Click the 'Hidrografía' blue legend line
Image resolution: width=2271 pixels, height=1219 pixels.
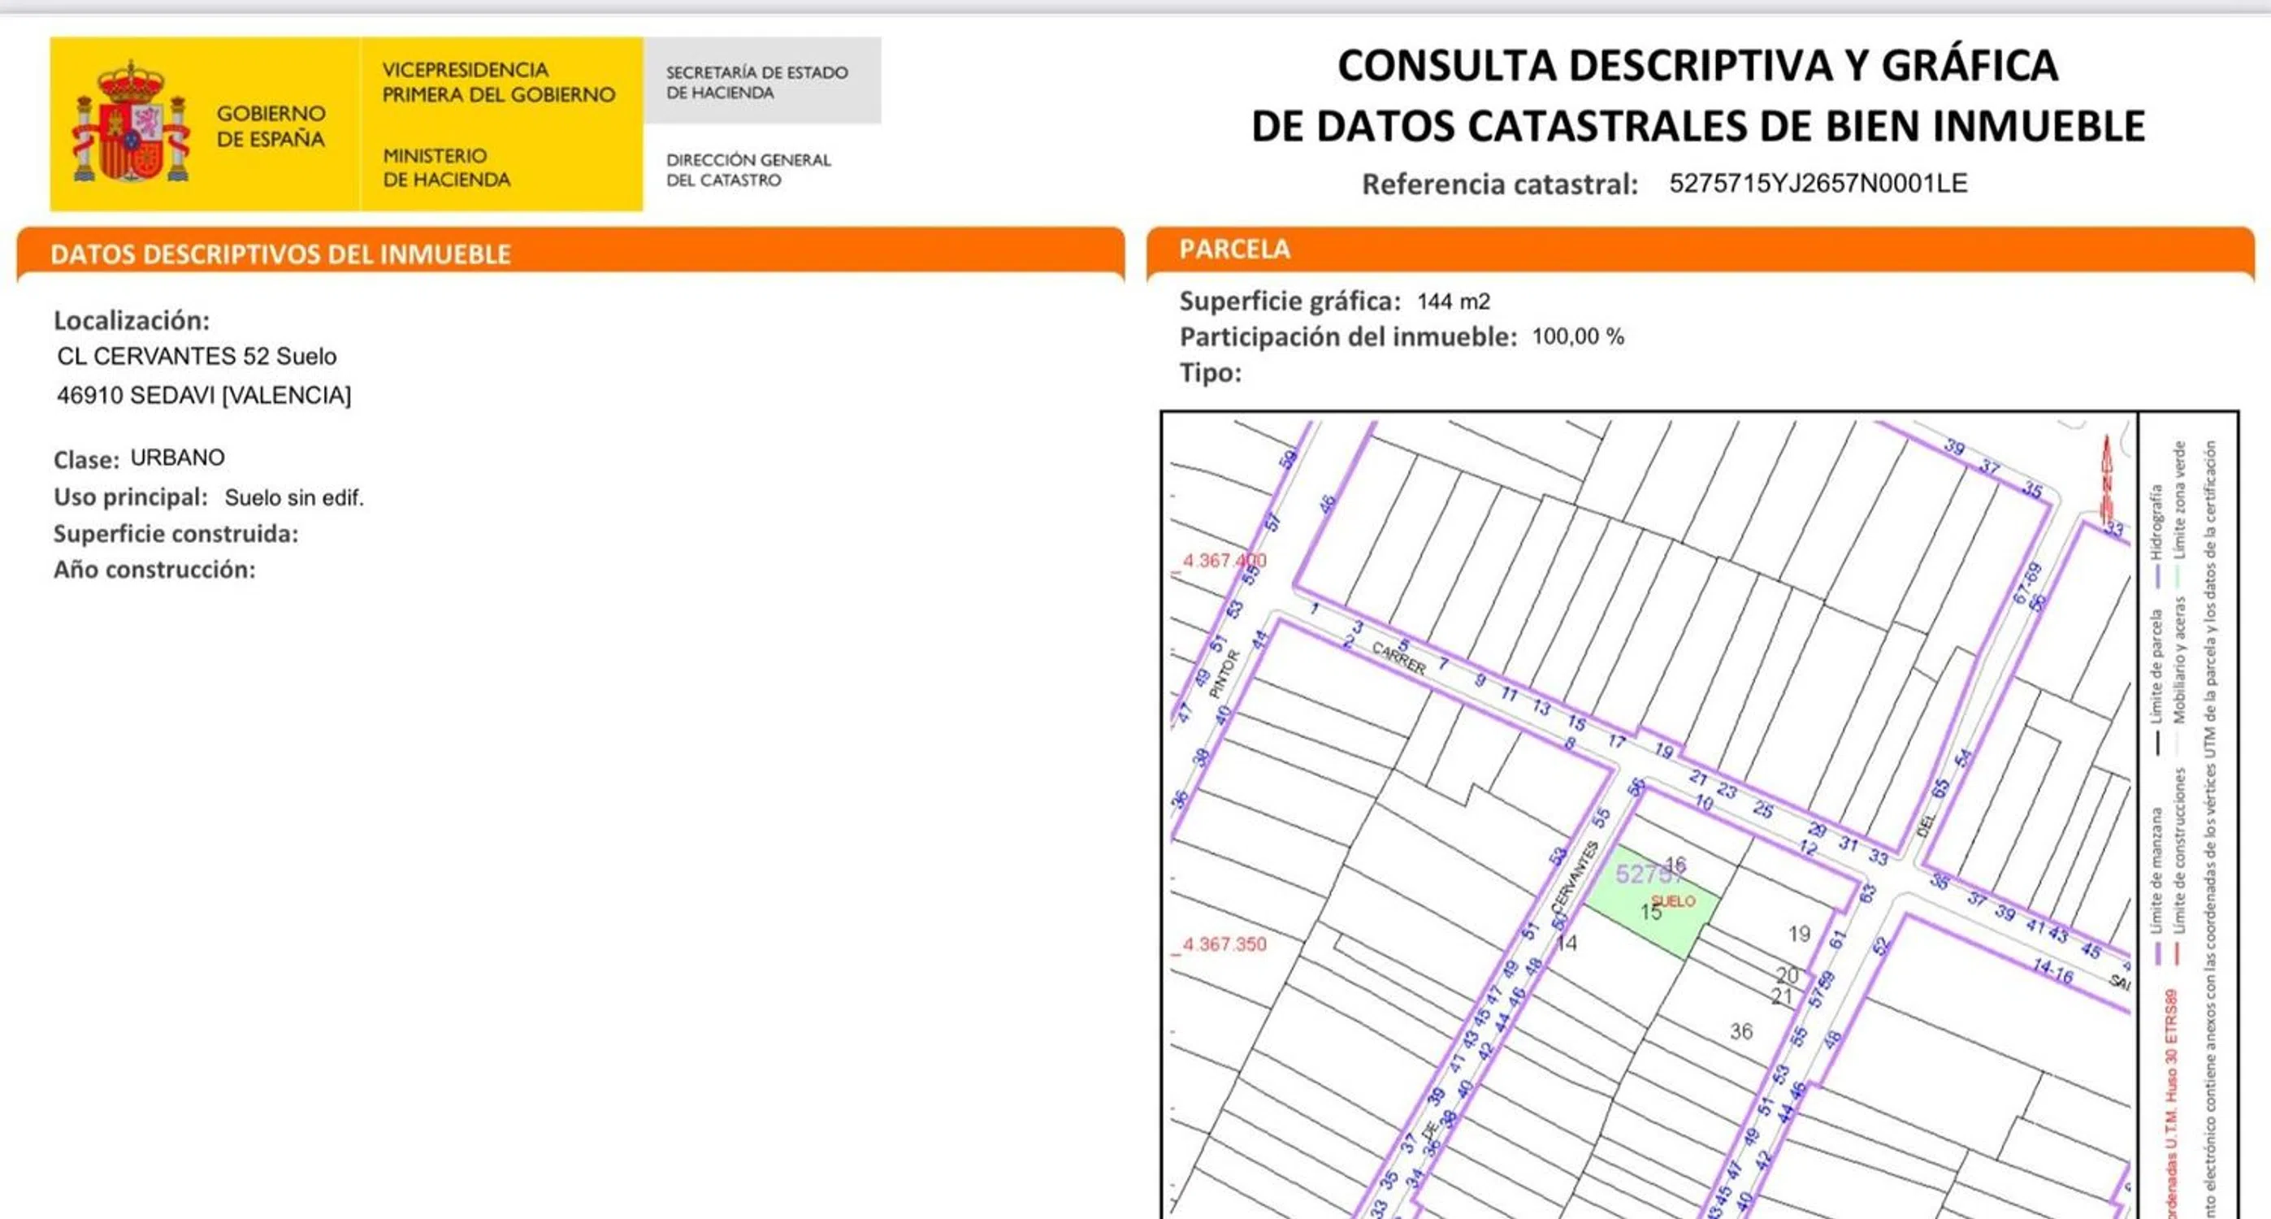2158,576
